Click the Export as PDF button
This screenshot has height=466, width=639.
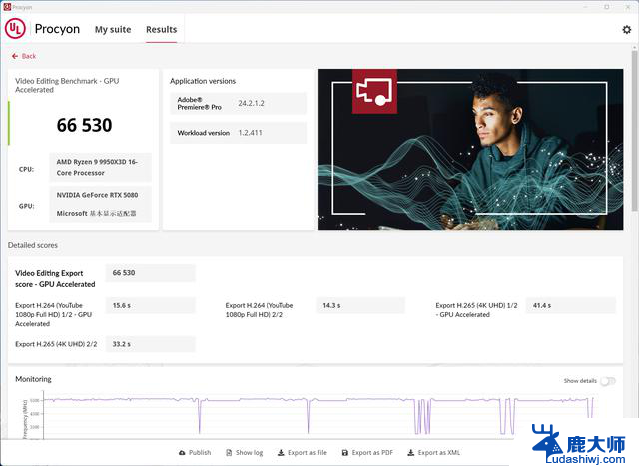click(367, 453)
